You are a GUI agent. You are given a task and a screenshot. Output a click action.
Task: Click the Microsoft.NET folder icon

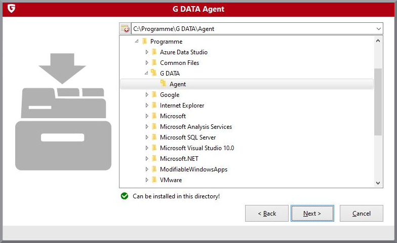point(154,158)
